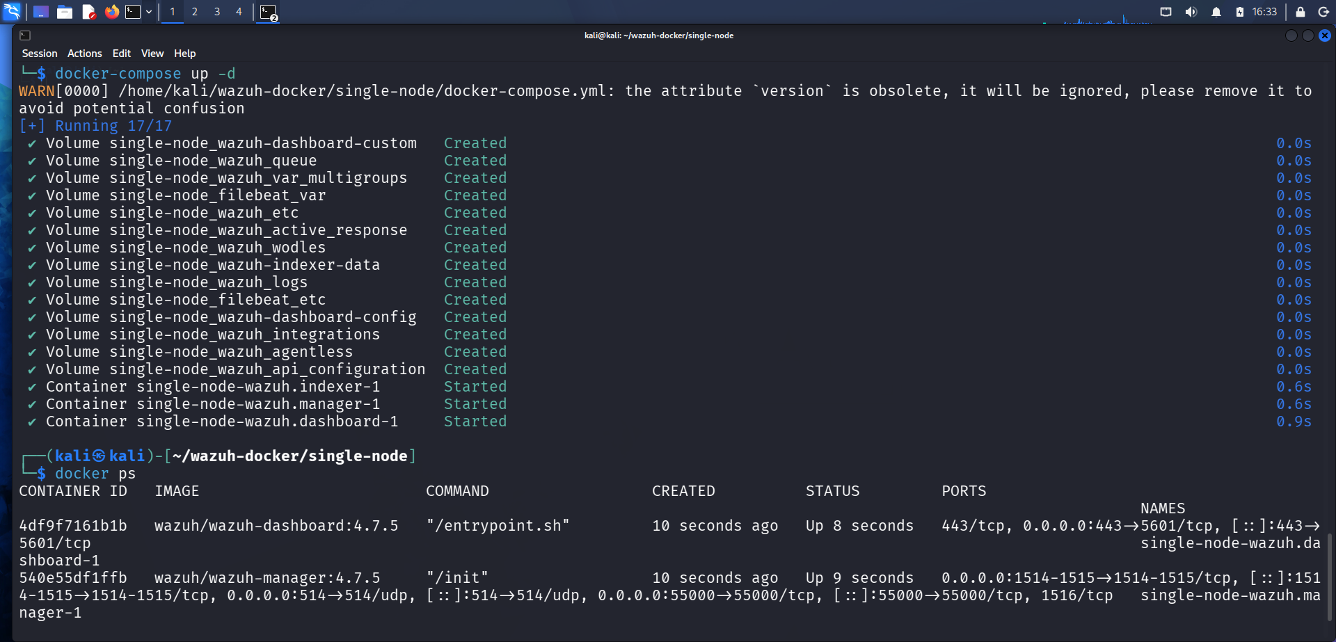Click image 'wazuh/wazuh-dashboard:4.7.5'

click(276, 526)
